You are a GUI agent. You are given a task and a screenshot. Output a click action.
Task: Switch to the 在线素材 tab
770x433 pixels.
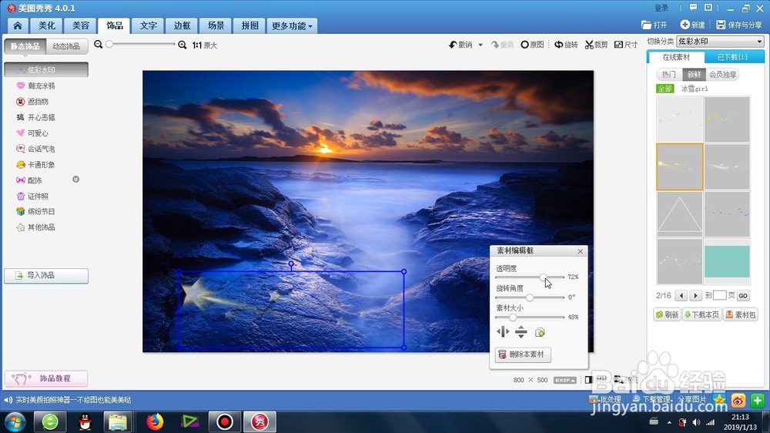tap(676, 57)
